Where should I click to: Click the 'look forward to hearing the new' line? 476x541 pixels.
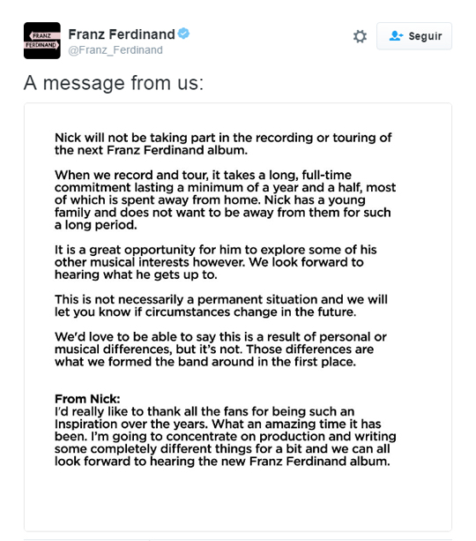[x=222, y=462]
